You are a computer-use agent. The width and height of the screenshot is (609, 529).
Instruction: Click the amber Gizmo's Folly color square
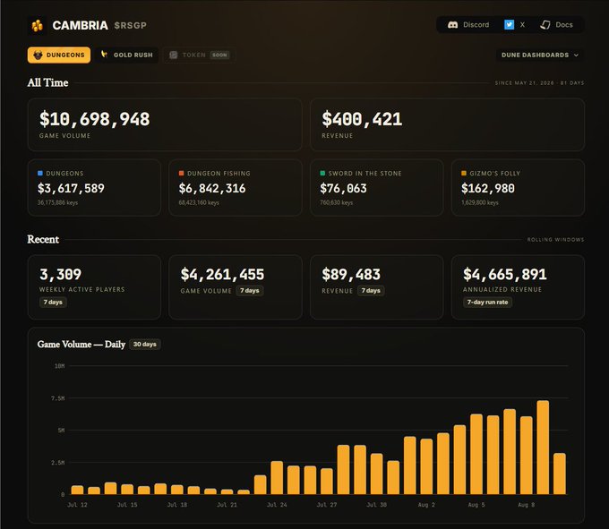[464, 173]
